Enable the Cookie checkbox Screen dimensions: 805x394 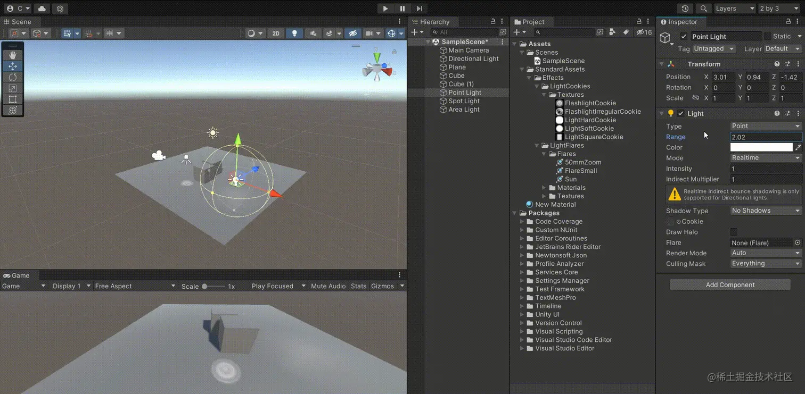[x=670, y=222]
